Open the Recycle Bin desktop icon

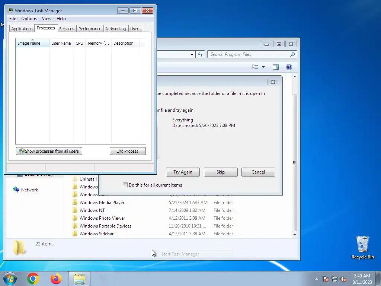click(x=362, y=247)
